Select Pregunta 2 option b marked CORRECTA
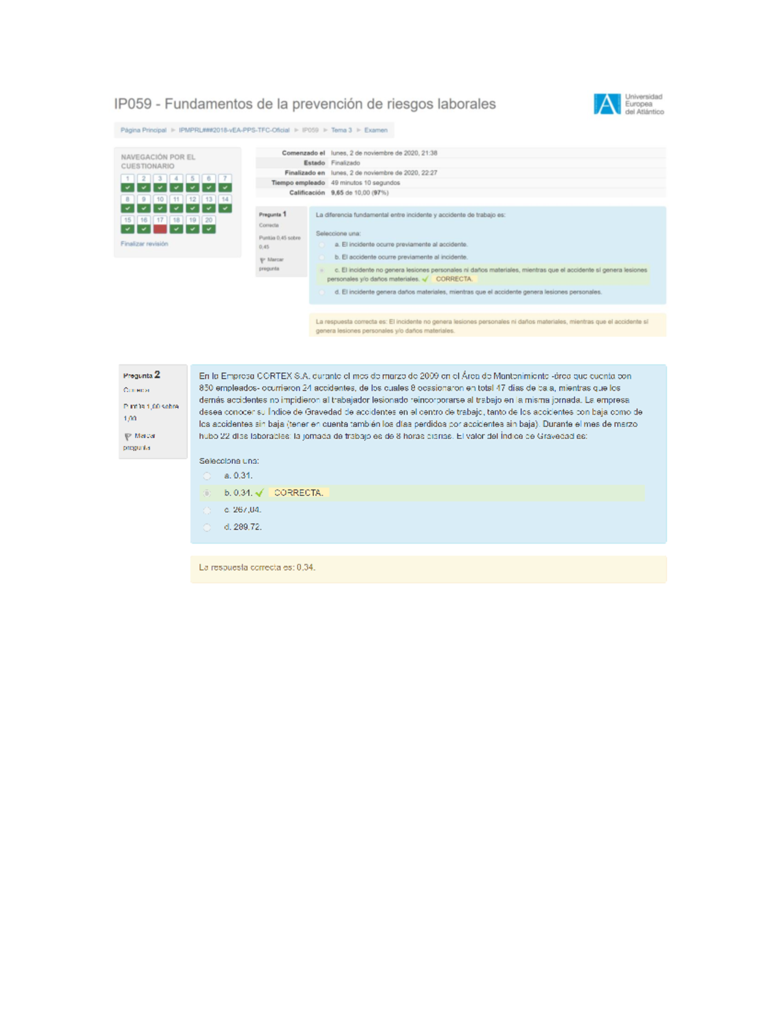Viewport: 782px width, 1012px height. [207, 493]
